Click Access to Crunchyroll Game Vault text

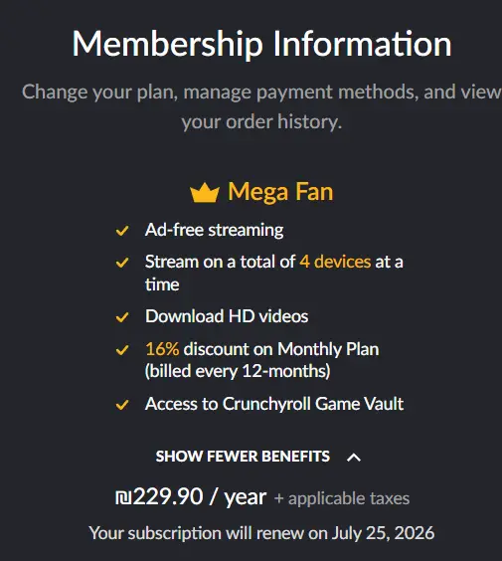coord(274,404)
